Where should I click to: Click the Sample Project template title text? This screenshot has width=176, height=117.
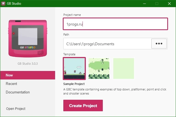[74, 84]
